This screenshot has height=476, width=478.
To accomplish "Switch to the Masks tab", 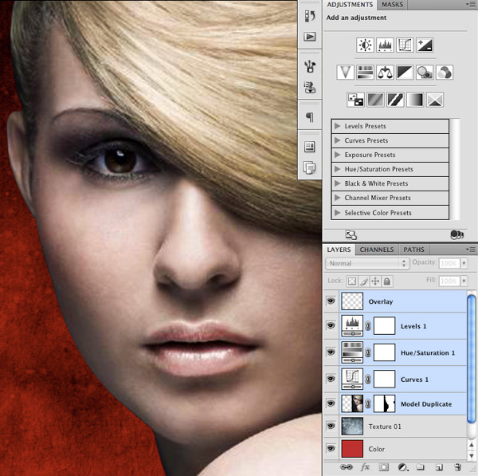I will pos(393,5).
